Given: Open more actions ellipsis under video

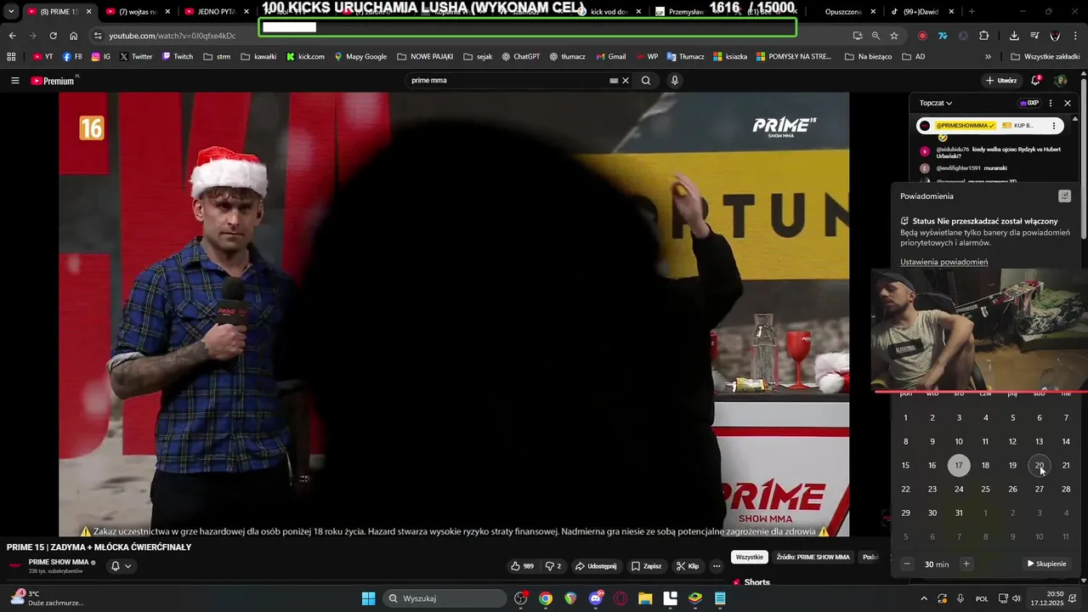Looking at the screenshot, I should [717, 566].
